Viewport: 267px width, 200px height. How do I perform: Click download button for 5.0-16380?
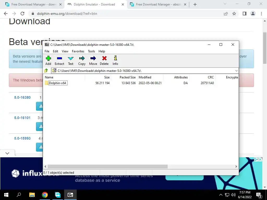coord(40,106)
